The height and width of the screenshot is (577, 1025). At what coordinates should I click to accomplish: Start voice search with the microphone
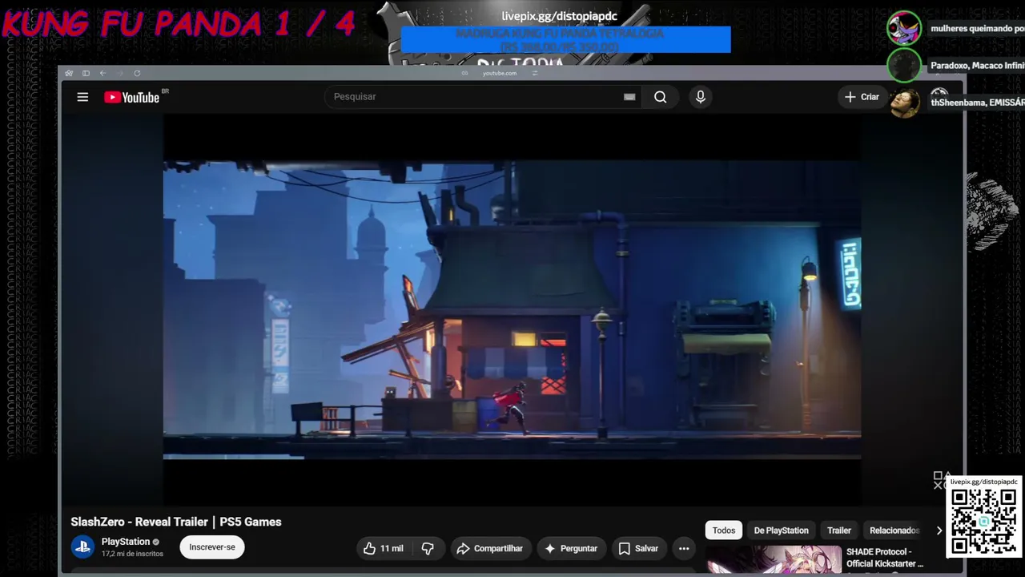point(701,97)
